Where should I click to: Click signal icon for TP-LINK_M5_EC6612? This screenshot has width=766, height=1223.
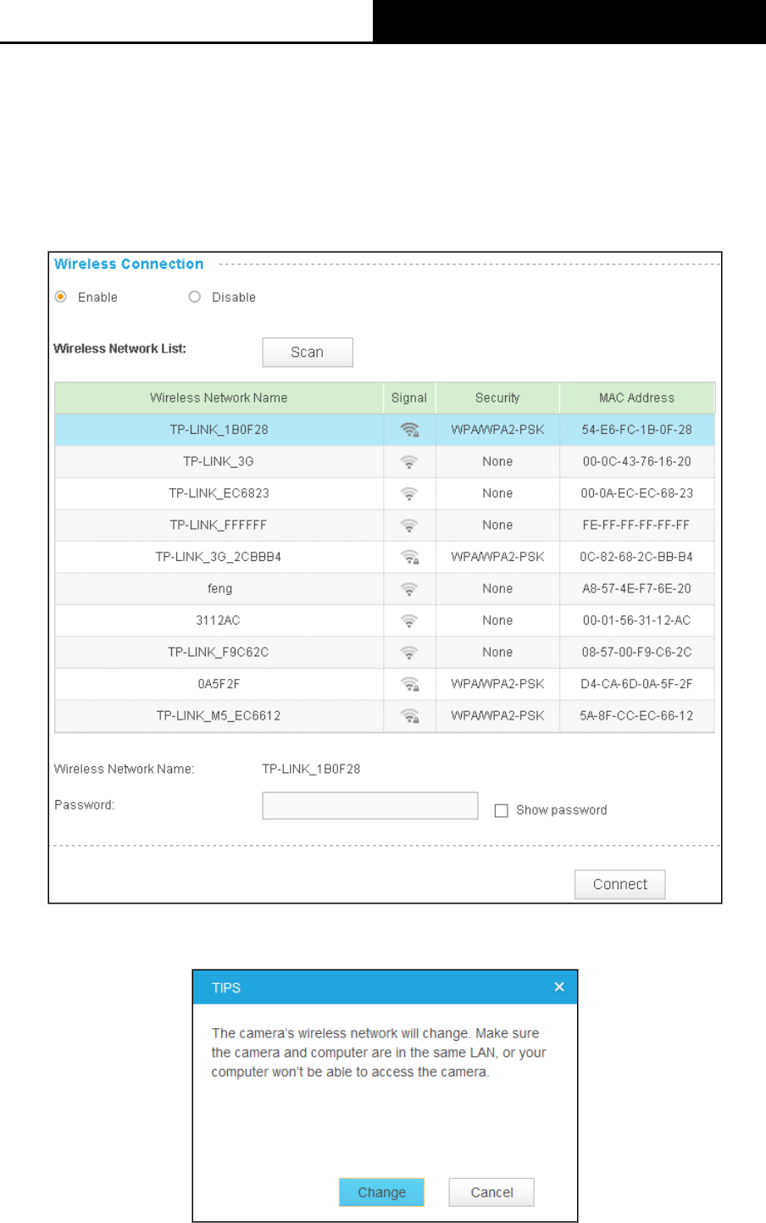click(409, 716)
